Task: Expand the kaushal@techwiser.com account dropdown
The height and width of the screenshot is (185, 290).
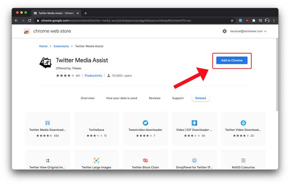Action: (x=248, y=31)
